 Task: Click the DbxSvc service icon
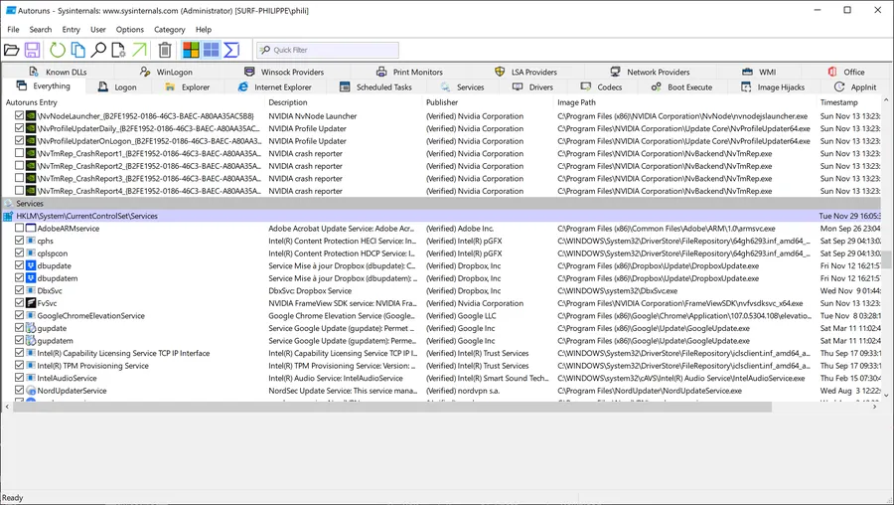31,290
